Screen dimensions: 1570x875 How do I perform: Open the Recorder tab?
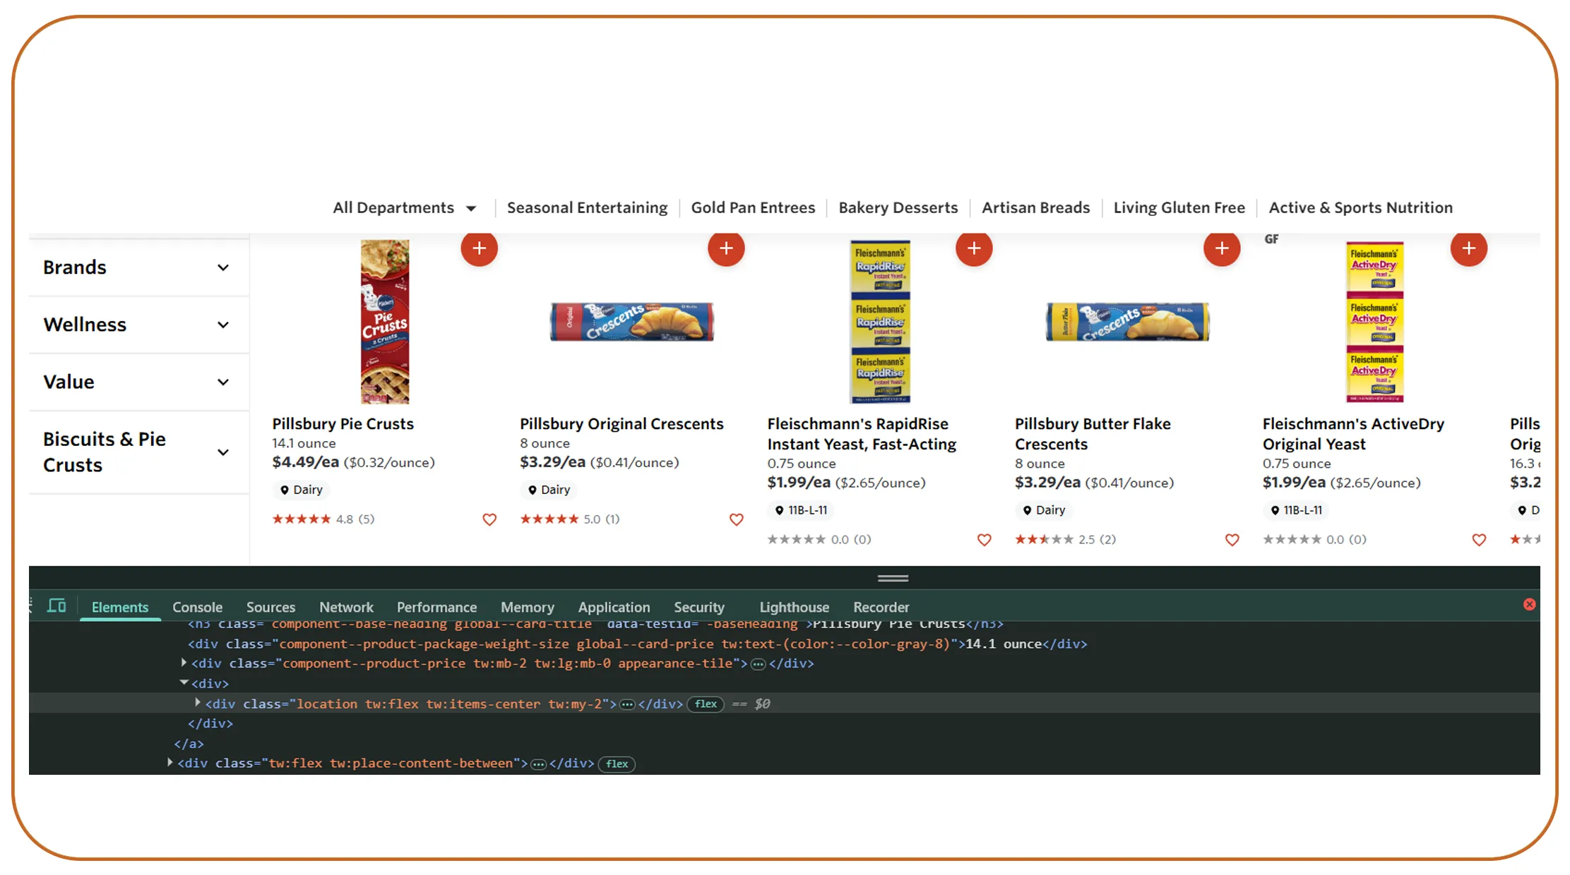(x=881, y=608)
